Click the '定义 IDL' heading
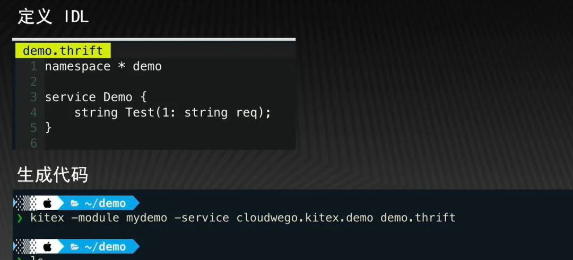Screen dimensions: 573x260 pyautogui.click(x=53, y=17)
